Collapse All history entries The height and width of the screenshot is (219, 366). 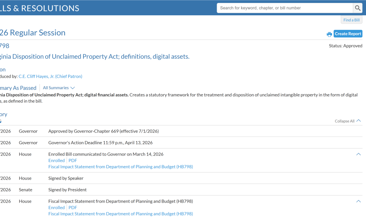pos(347,121)
